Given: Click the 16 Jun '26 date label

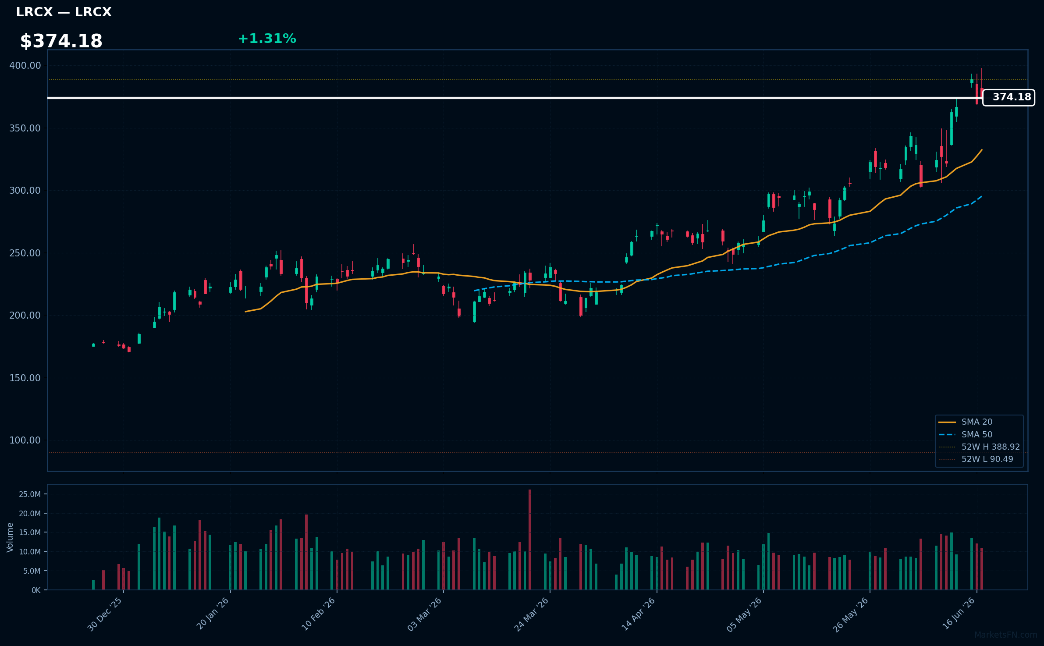Looking at the screenshot, I should pos(959,614).
